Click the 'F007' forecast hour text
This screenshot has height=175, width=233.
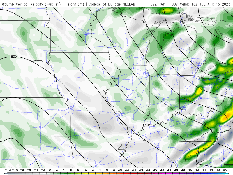point(174,4)
